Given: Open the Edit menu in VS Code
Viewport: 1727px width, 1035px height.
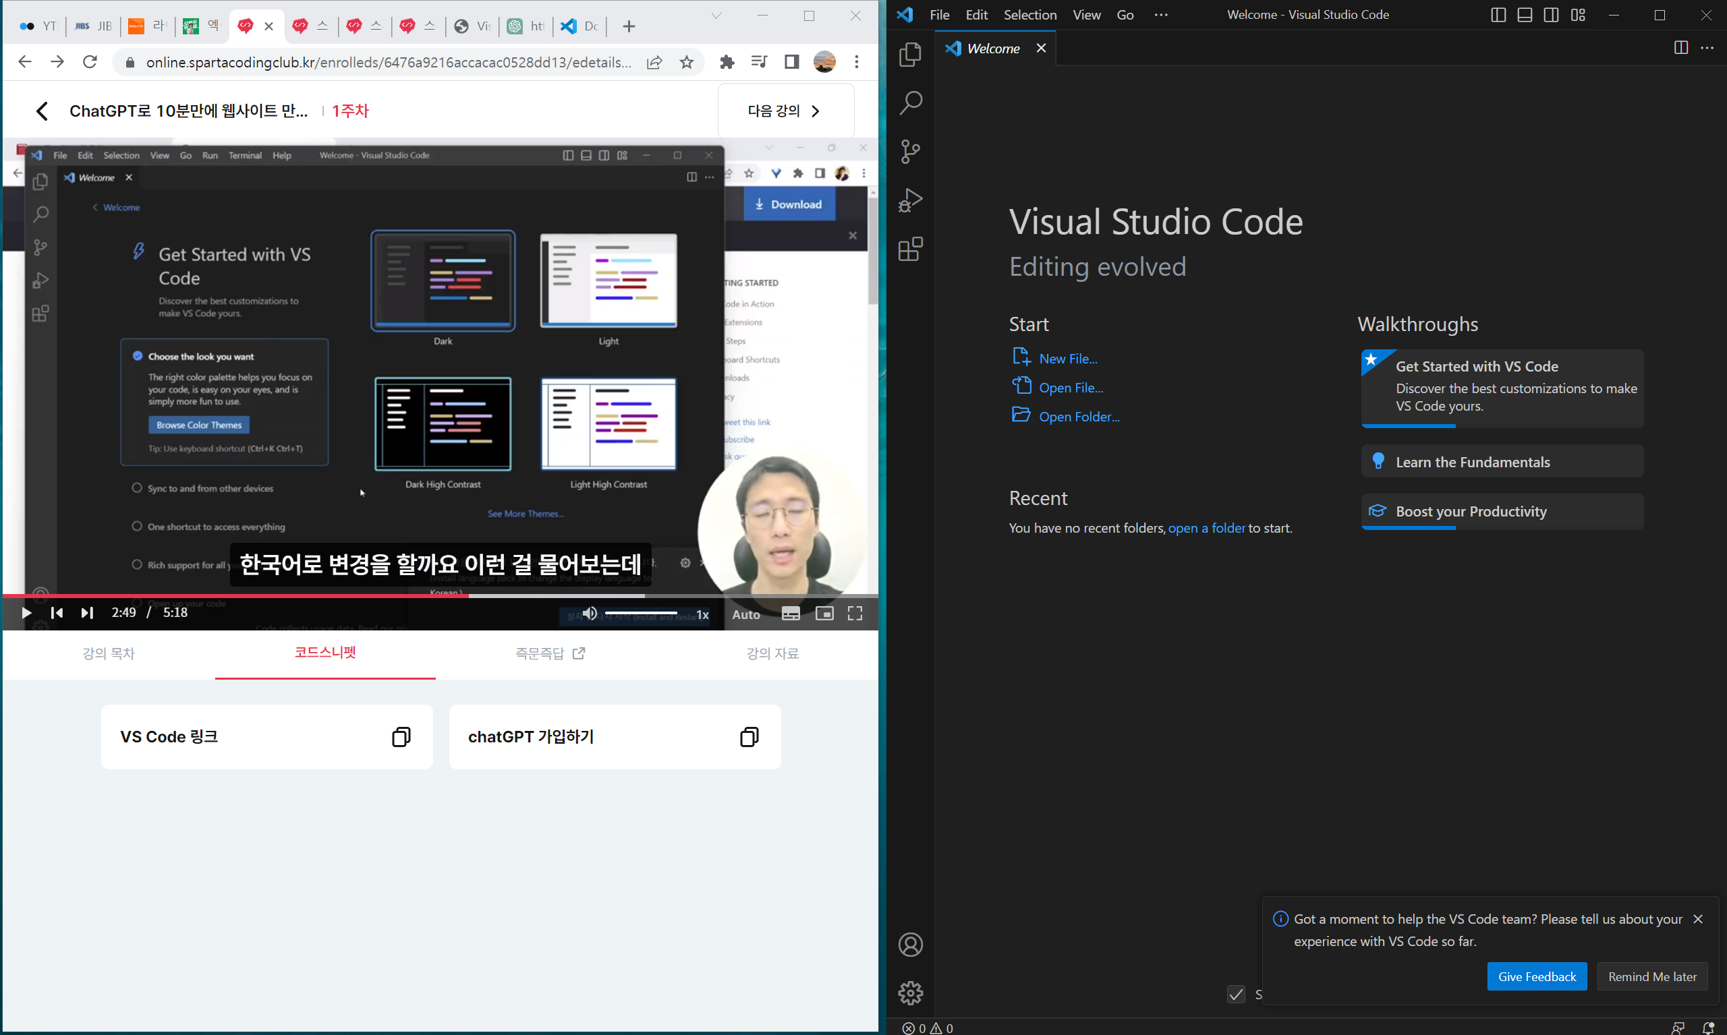Looking at the screenshot, I should tap(976, 15).
